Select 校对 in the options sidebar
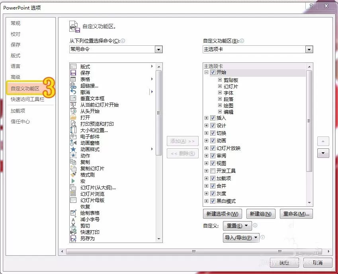The width and height of the screenshot is (338, 274). [16, 34]
